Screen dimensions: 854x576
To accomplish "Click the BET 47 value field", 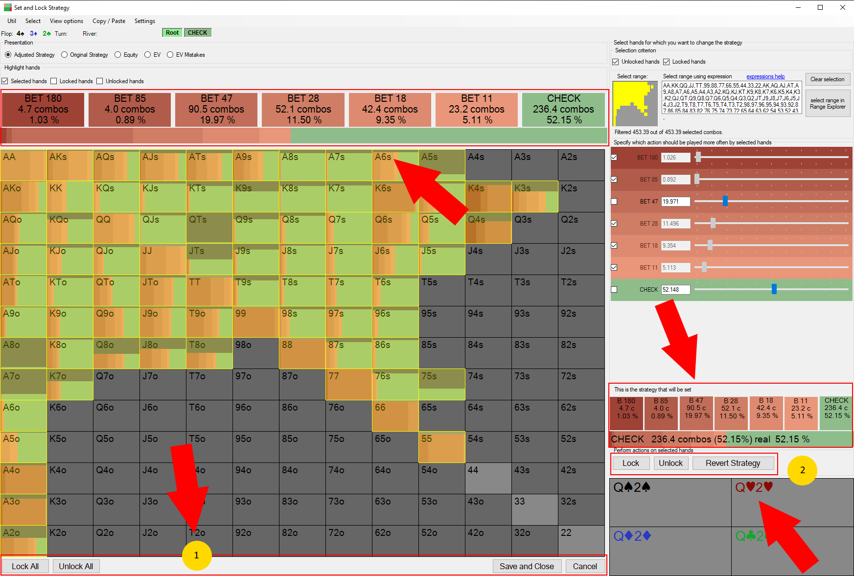I will [676, 202].
